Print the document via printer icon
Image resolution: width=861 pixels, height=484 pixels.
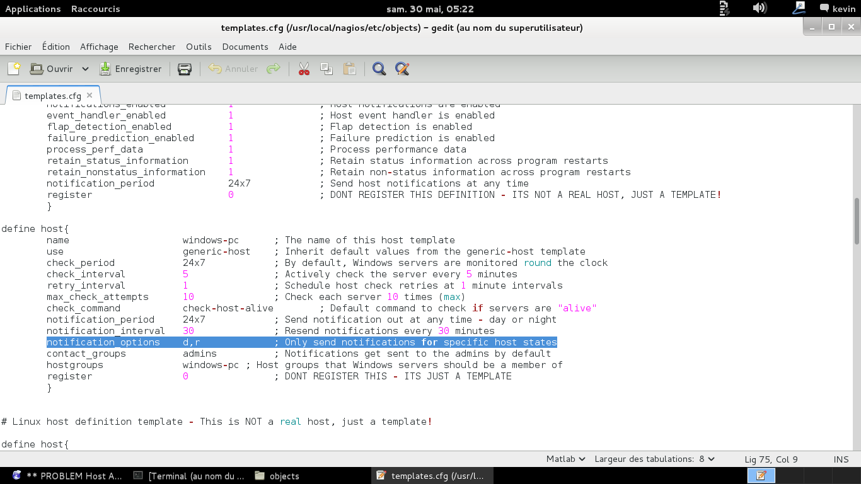185,69
